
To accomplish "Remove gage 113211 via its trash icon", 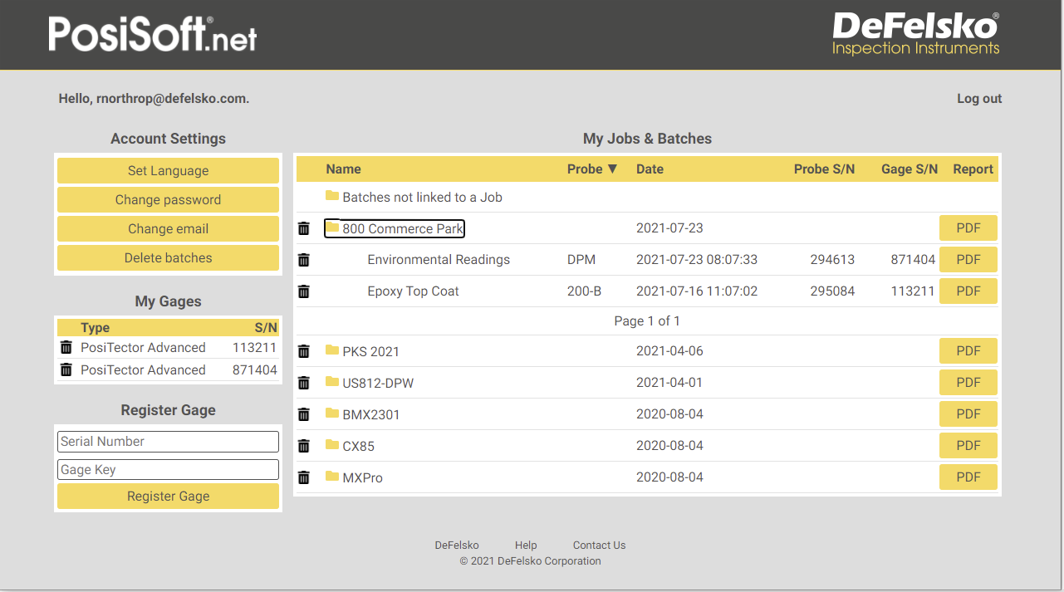I will (66, 347).
